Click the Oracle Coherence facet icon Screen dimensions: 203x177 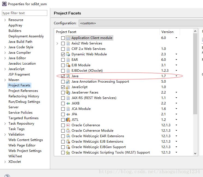(x=68, y=125)
